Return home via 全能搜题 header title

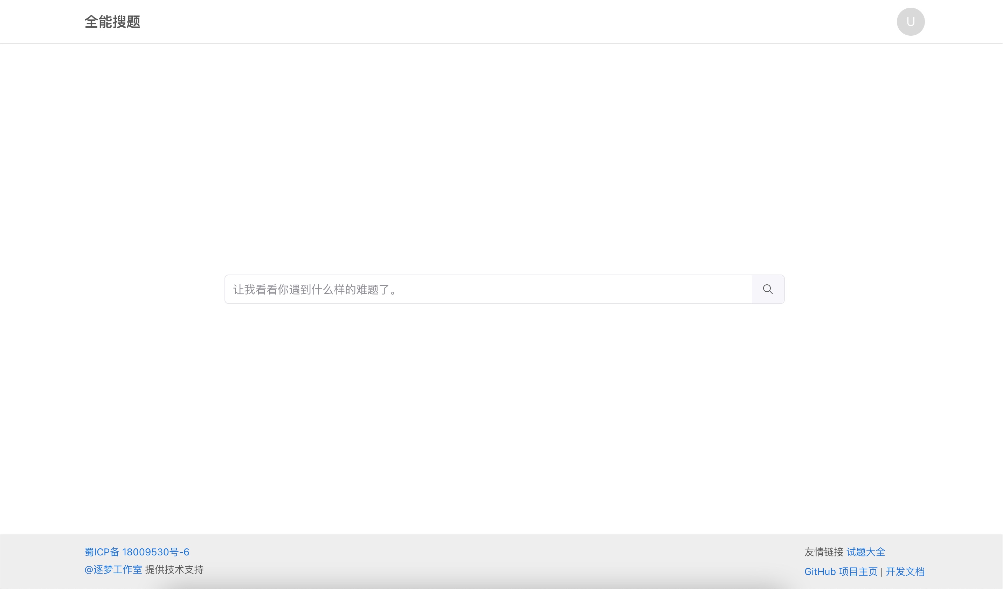pyautogui.click(x=112, y=21)
